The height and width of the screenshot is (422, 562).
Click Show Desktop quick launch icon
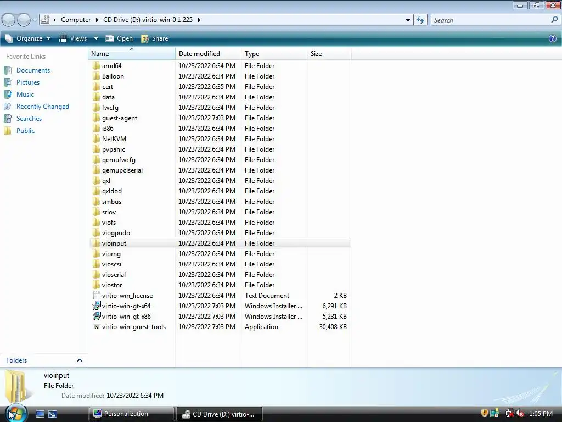click(x=40, y=414)
